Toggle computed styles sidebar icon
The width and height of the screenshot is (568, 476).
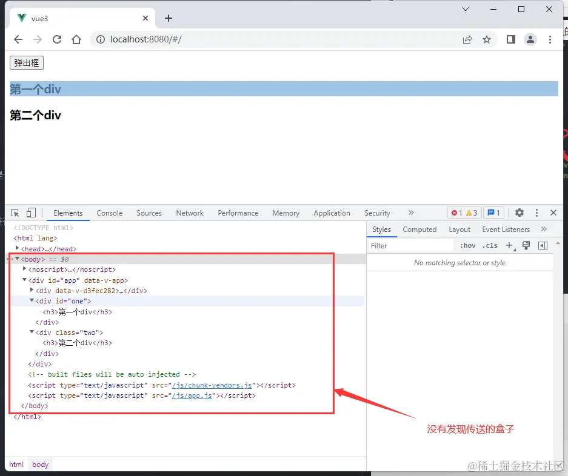pyautogui.click(x=543, y=245)
